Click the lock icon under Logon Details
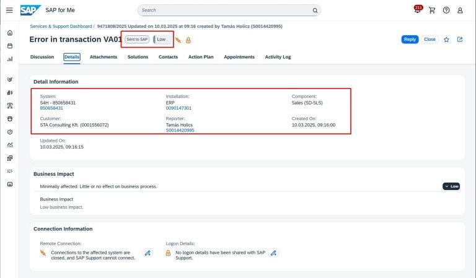This screenshot has width=476, height=278. tap(168, 253)
